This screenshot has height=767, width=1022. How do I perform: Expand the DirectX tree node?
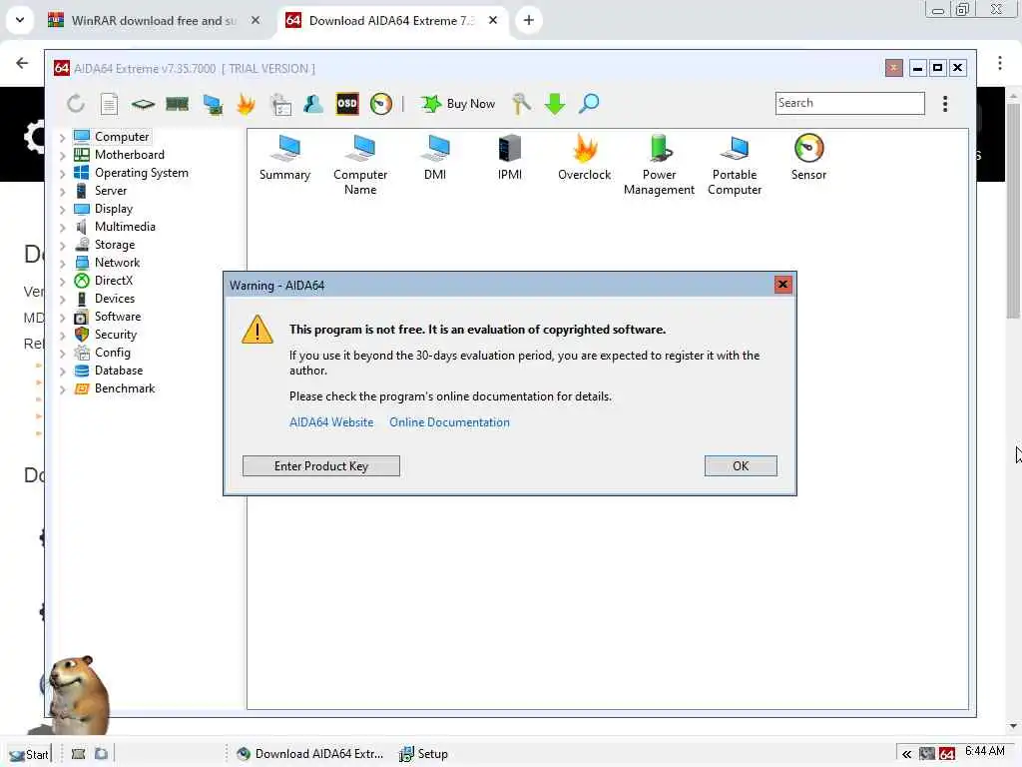[x=63, y=281]
